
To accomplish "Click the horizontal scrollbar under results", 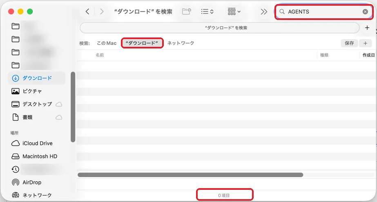I will (190, 175).
